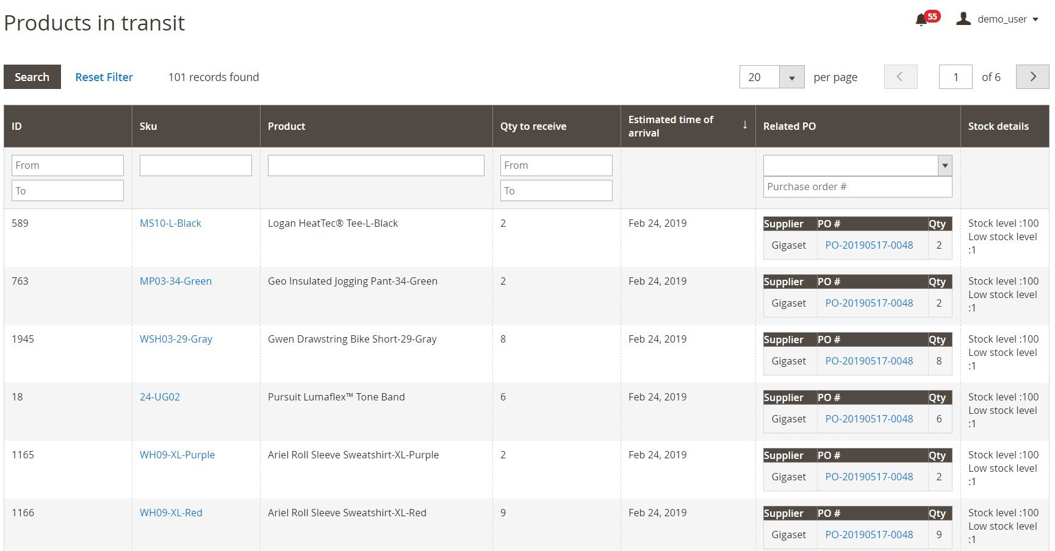Screen dimensions: 1055x551
Task: Open the per page count dropdown arrow
Action: coord(792,77)
